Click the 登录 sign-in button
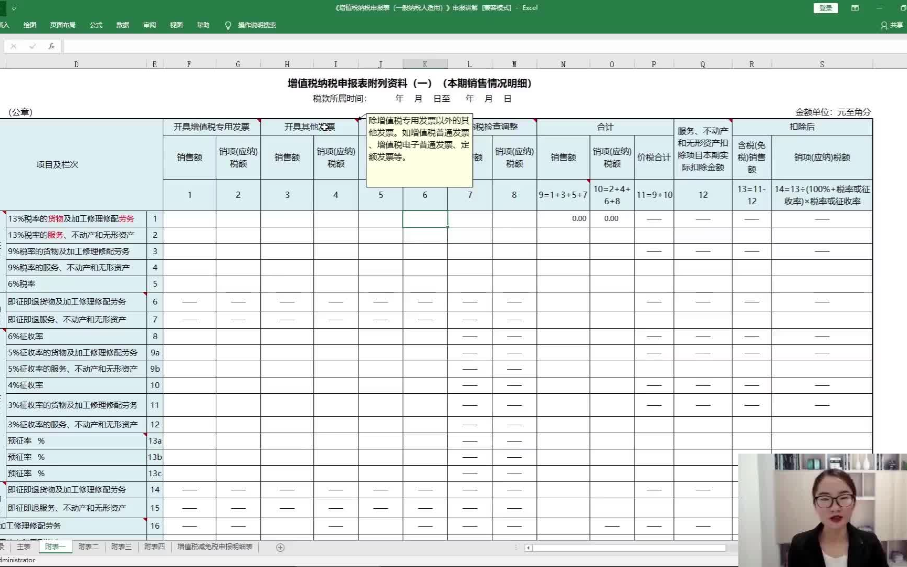The width and height of the screenshot is (907, 567). coord(826,8)
